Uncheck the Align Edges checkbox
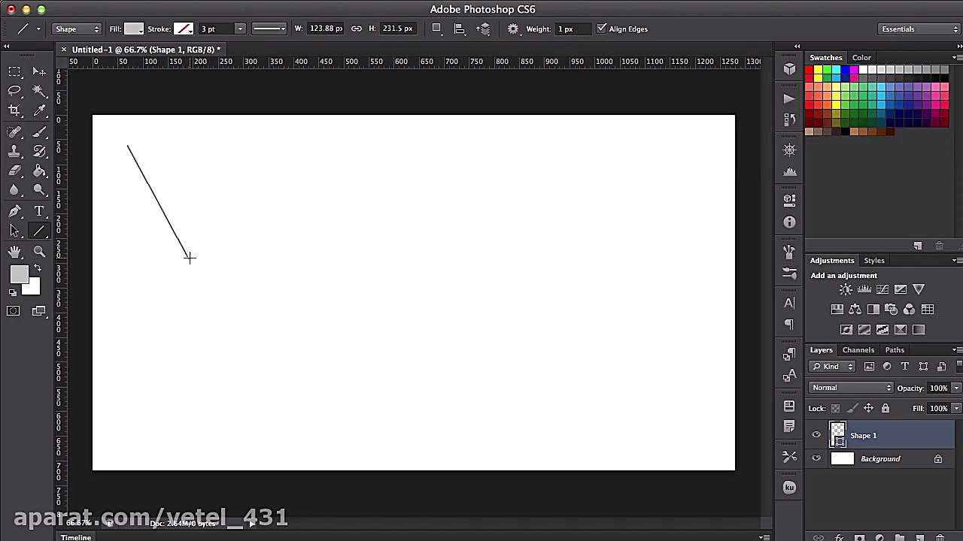963x541 pixels. point(601,29)
